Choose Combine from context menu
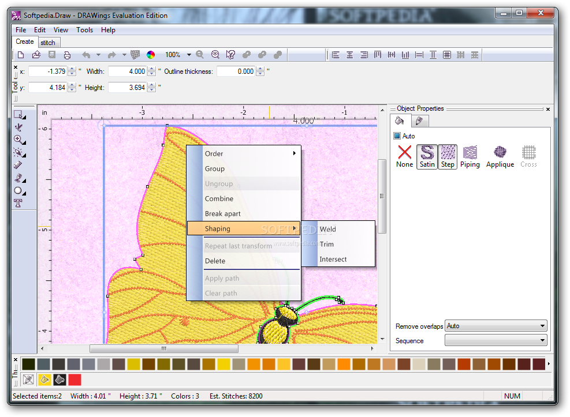This screenshot has width=570, height=417. (x=244, y=198)
